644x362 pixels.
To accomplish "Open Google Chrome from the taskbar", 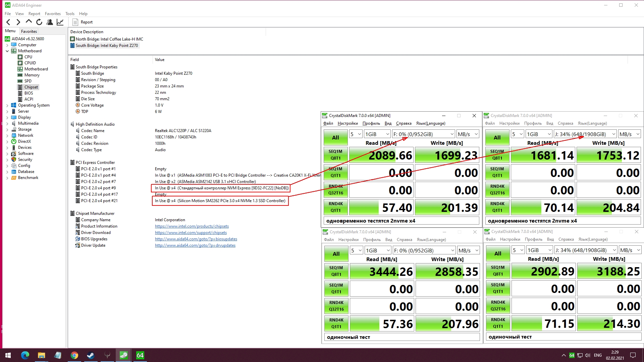I will point(74,355).
